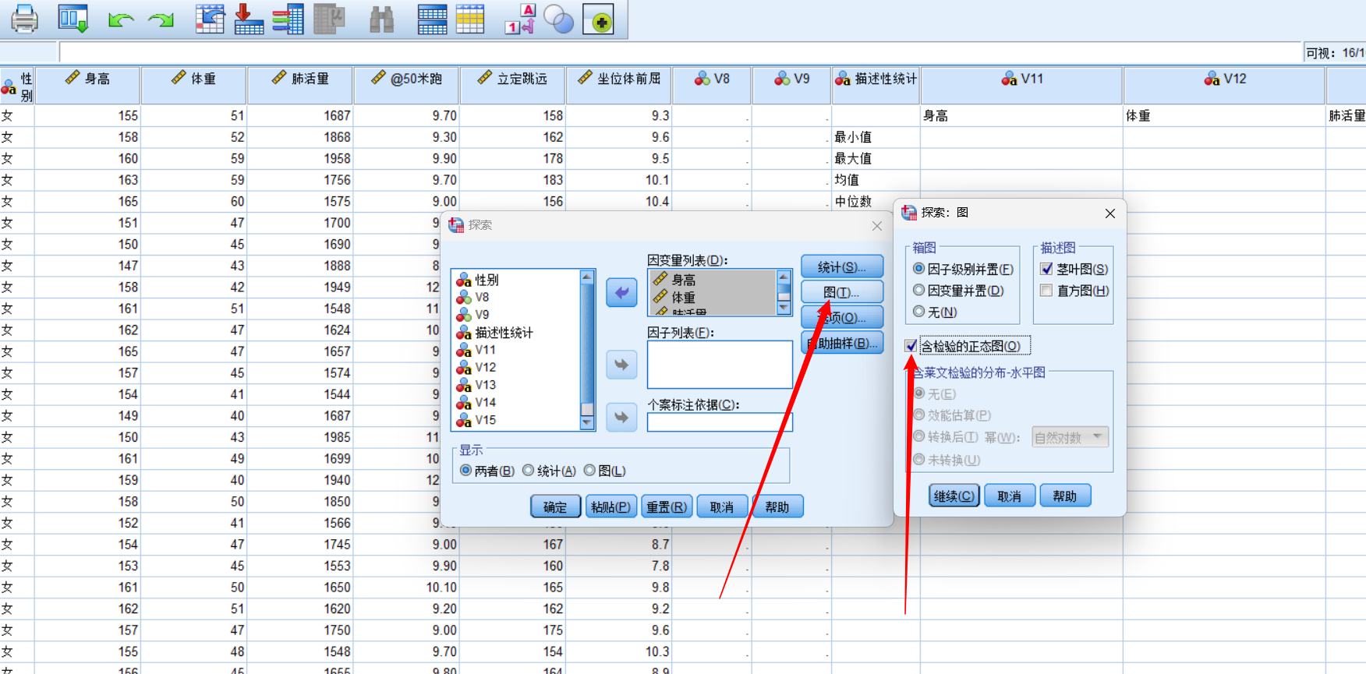1366x674 pixels.
Task: Click the 个案标注依据 input field
Action: pyautogui.click(x=720, y=422)
